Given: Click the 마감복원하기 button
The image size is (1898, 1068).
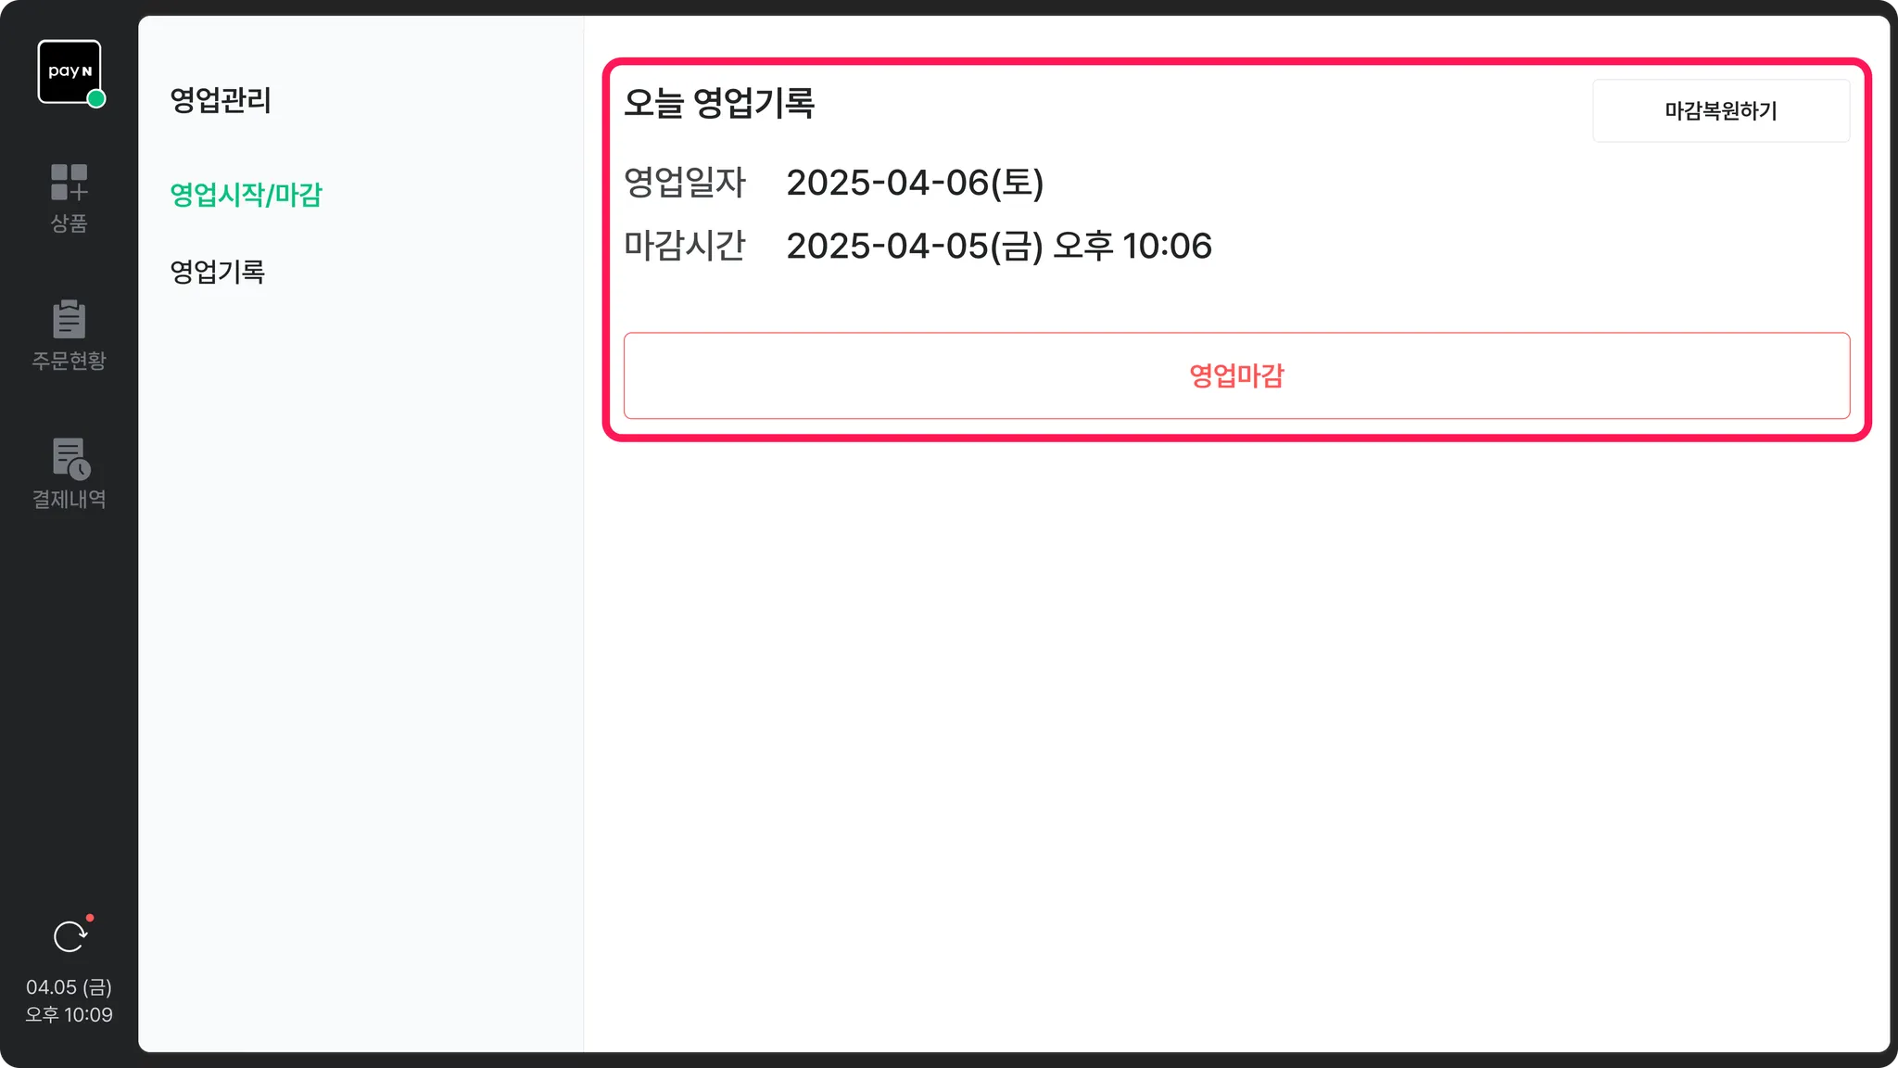Looking at the screenshot, I should 1721,110.
